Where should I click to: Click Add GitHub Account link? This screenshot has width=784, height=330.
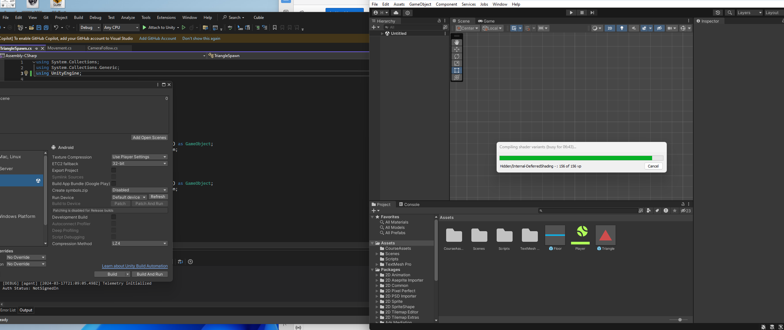157,38
